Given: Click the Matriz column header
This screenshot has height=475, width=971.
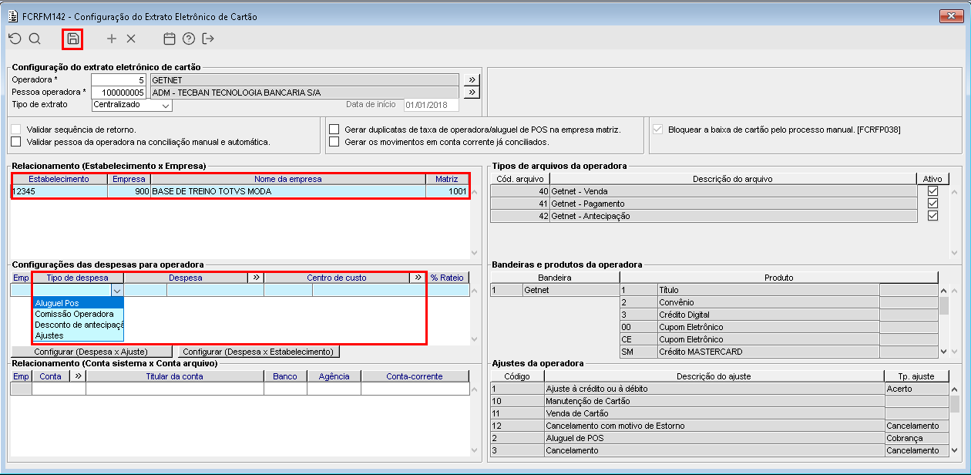Looking at the screenshot, I should pos(446,179).
